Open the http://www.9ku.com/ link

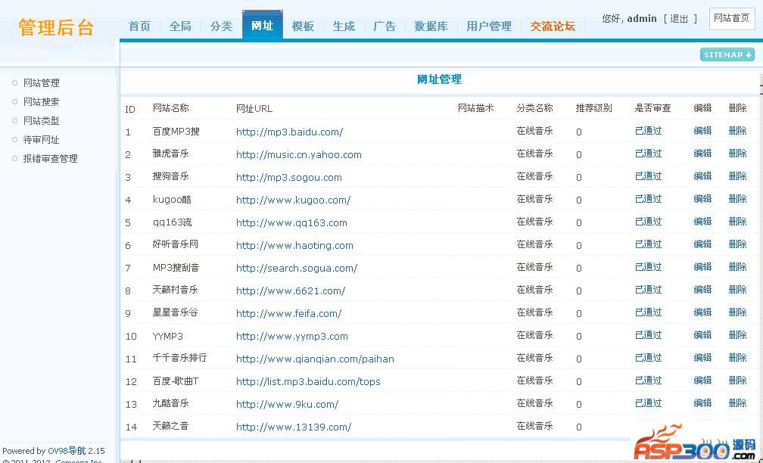point(287,404)
